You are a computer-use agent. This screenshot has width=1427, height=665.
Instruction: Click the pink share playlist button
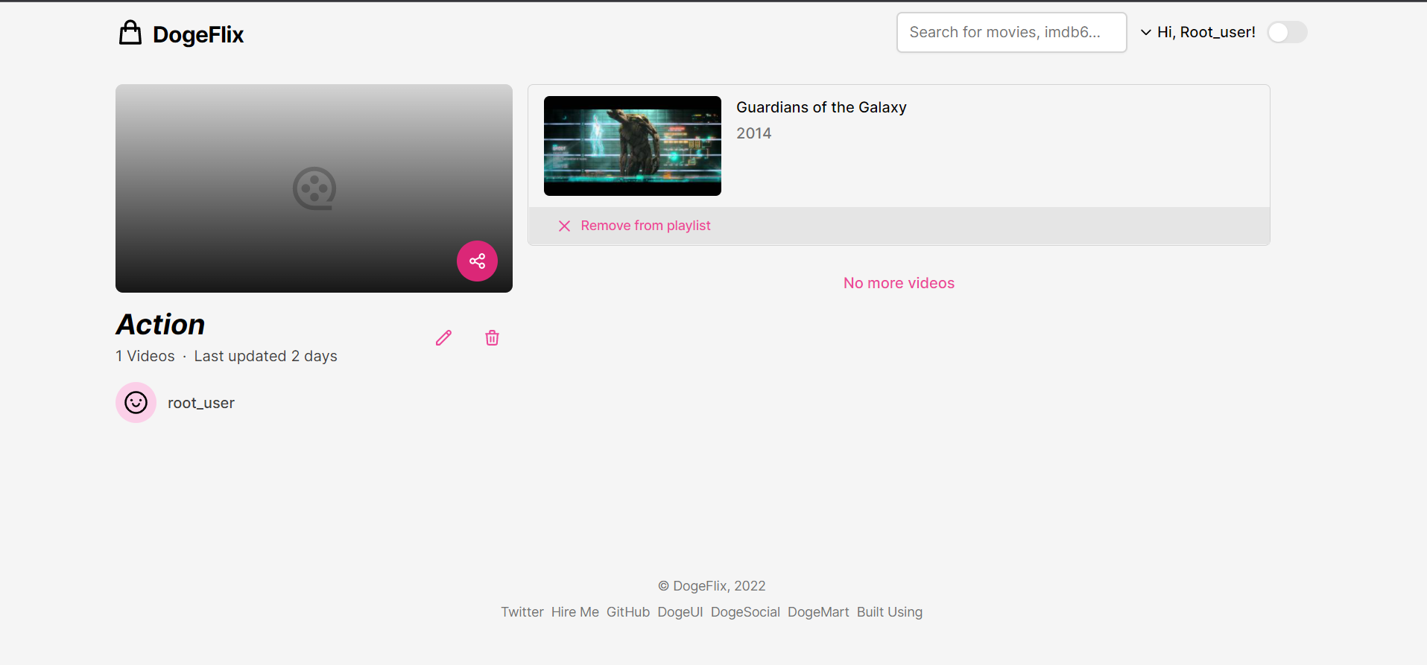coord(477,261)
